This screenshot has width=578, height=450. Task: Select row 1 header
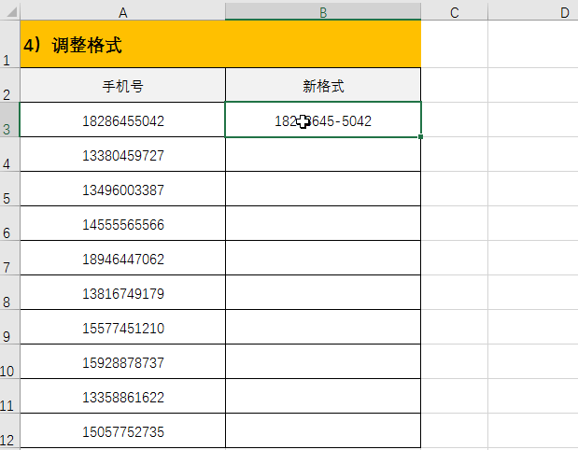click(9, 44)
